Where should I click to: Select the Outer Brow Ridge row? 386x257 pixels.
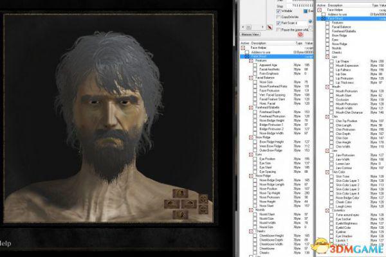277,150
